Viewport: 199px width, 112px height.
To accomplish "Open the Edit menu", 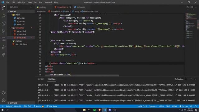I will pos(13,2).
